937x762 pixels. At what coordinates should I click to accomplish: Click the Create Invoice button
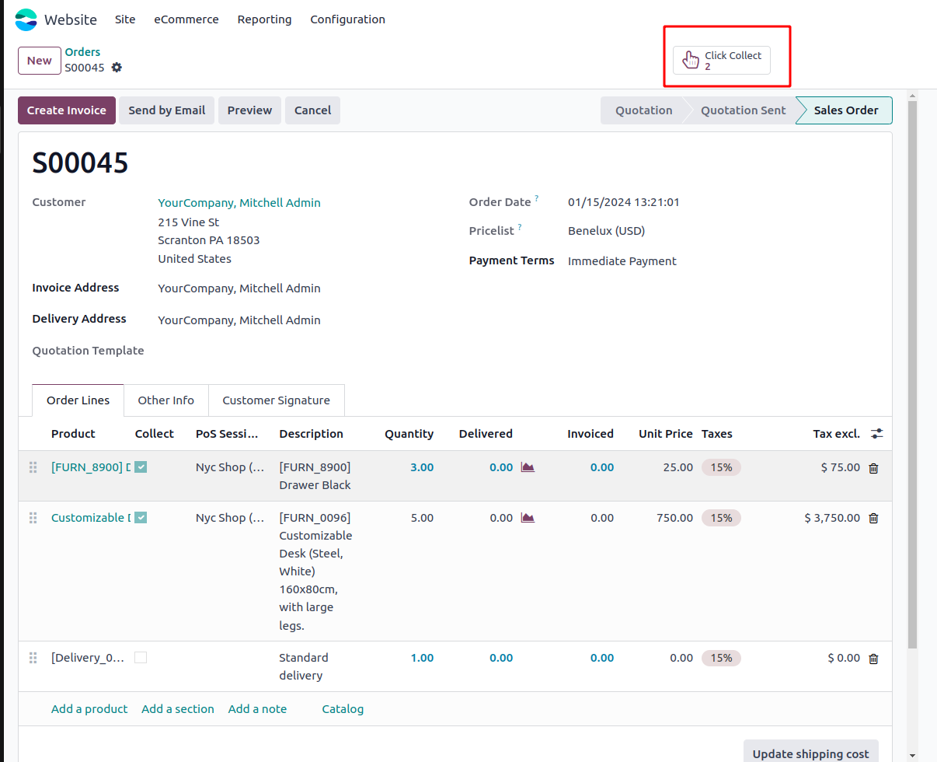click(67, 110)
